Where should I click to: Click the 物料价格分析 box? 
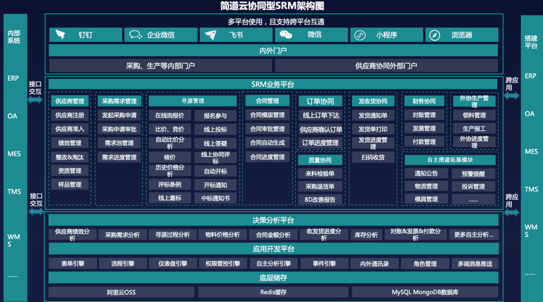tap(223, 235)
